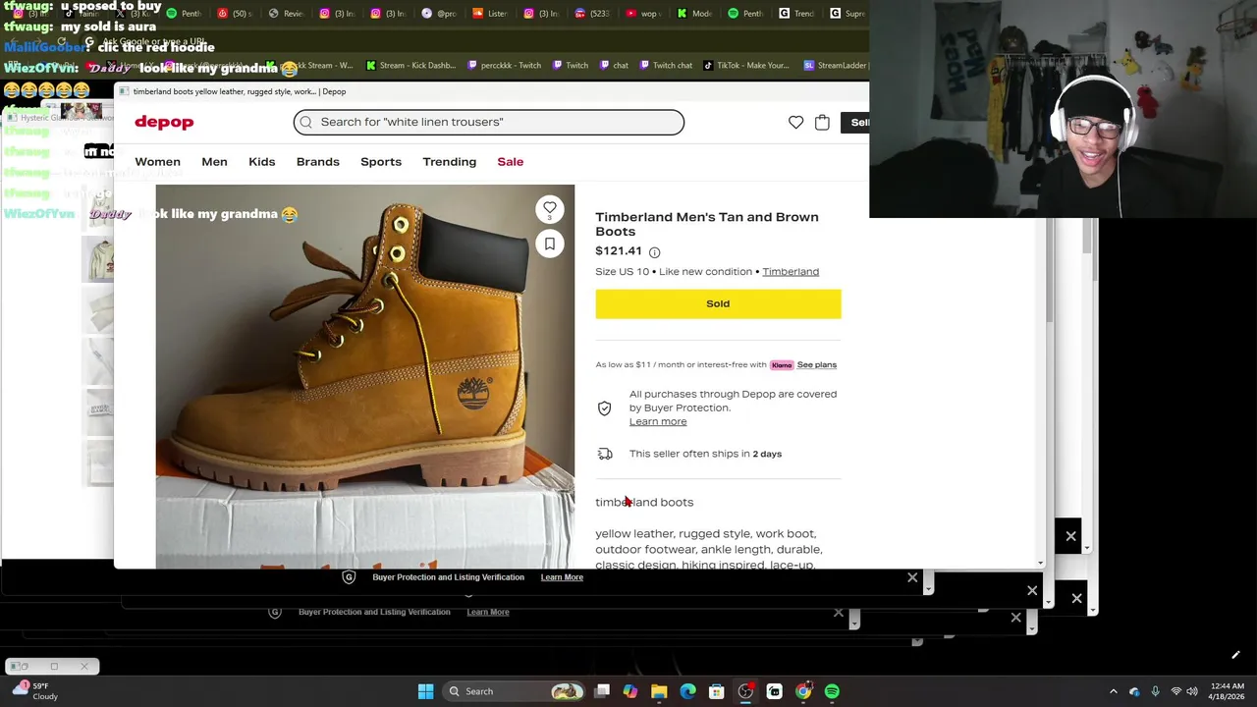Click the microphone icon in system tray
Screen dimensions: 1257x707
(1155, 691)
